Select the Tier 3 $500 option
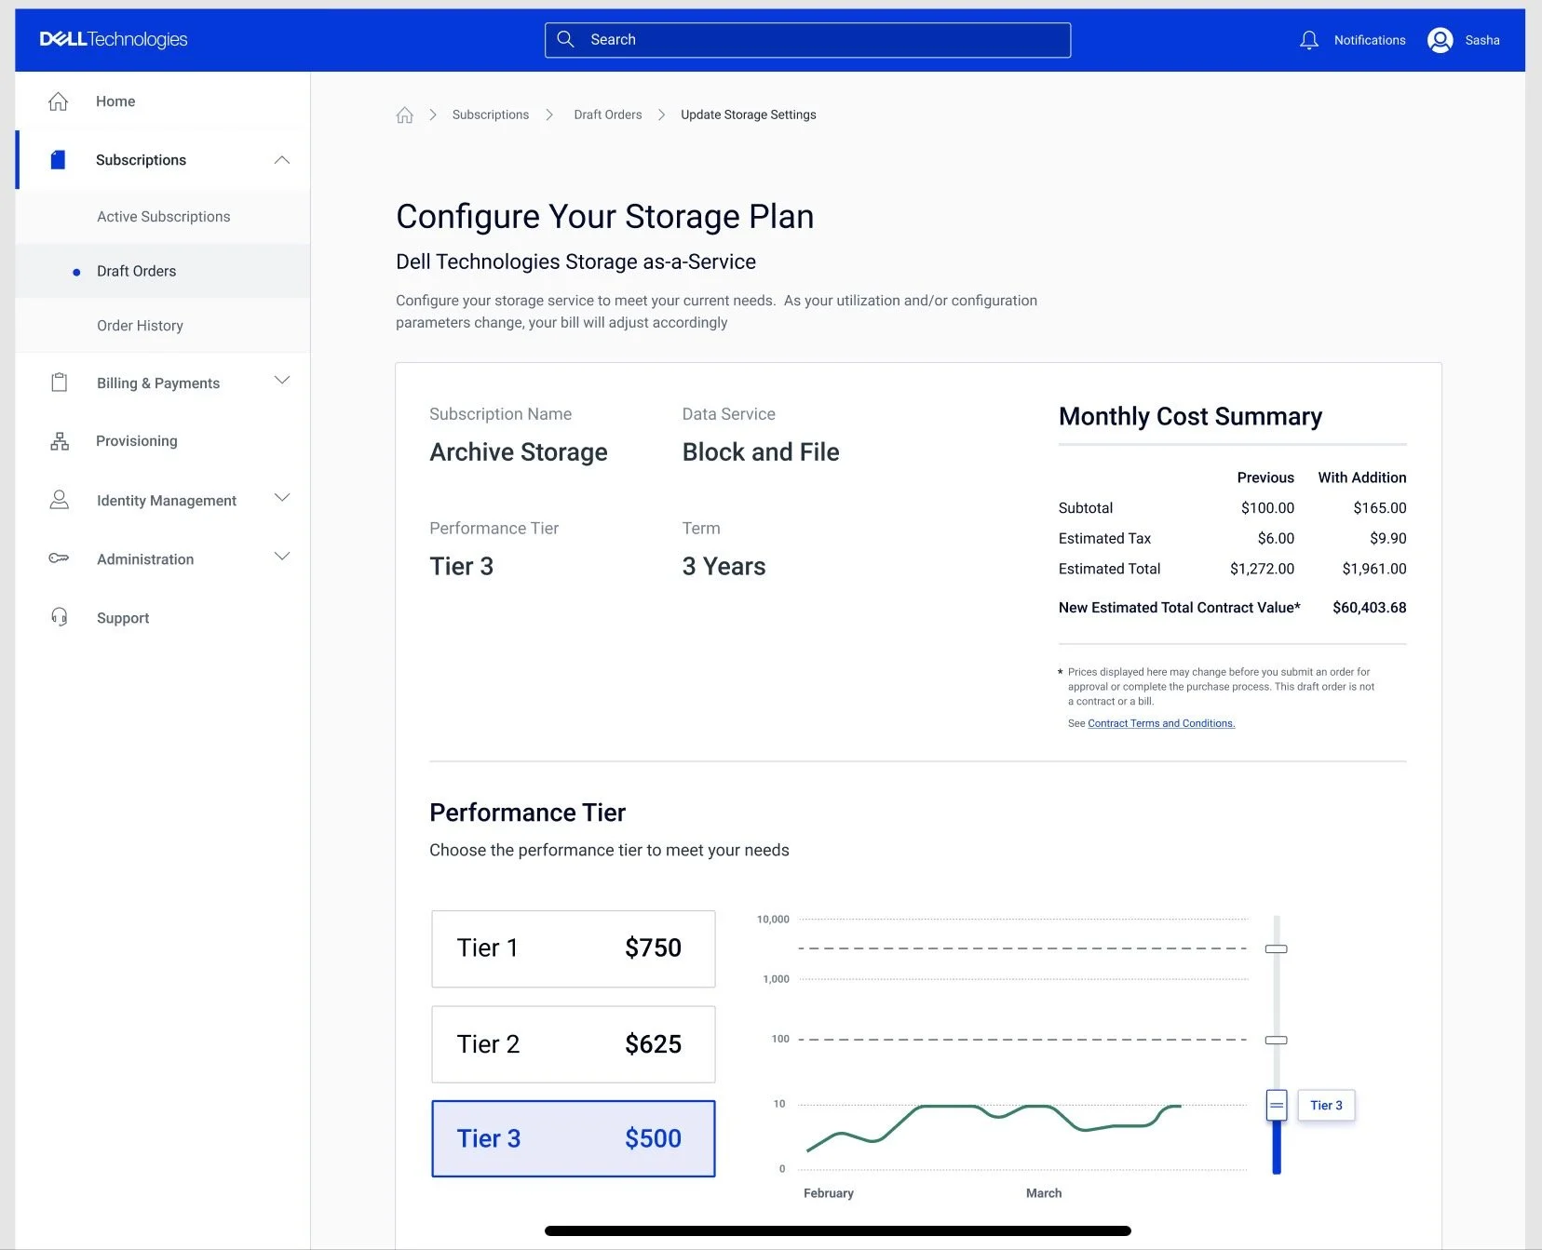This screenshot has height=1250, width=1542. click(x=573, y=1139)
